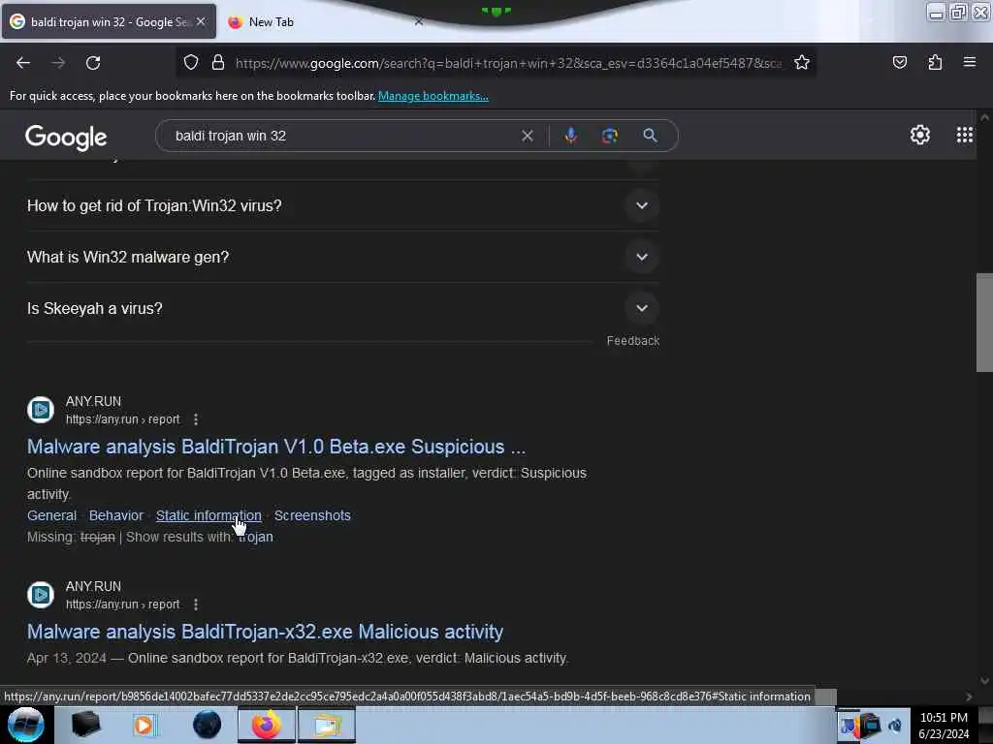This screenshot has height=744, width=993.
Task: Focus the Firefox URL address bar
Action: [508, 63]
